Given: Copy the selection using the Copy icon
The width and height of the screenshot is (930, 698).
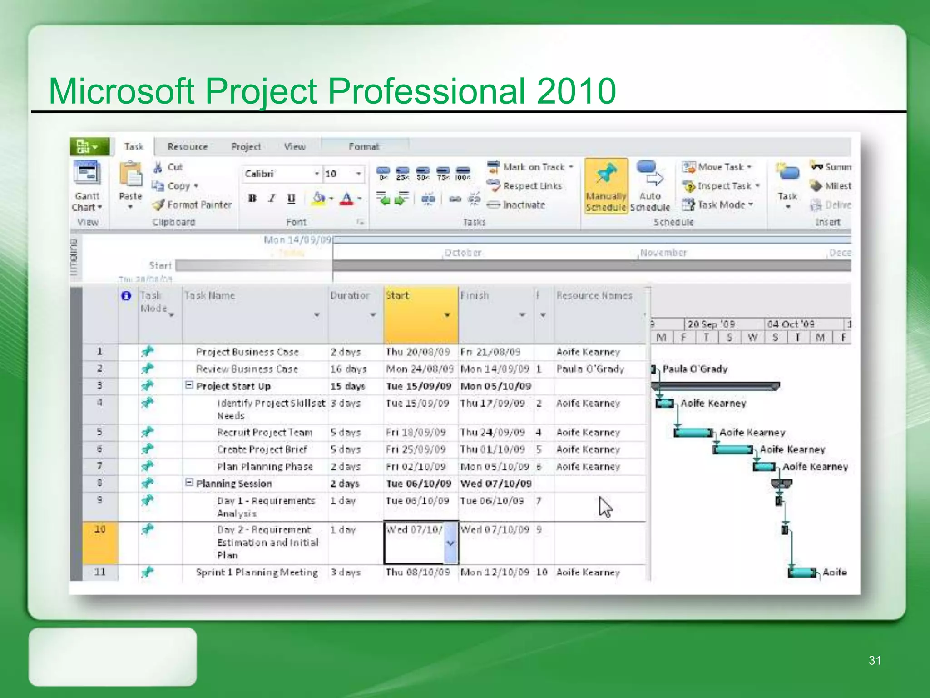Looking at the screenshot, I should coord(158,186).
